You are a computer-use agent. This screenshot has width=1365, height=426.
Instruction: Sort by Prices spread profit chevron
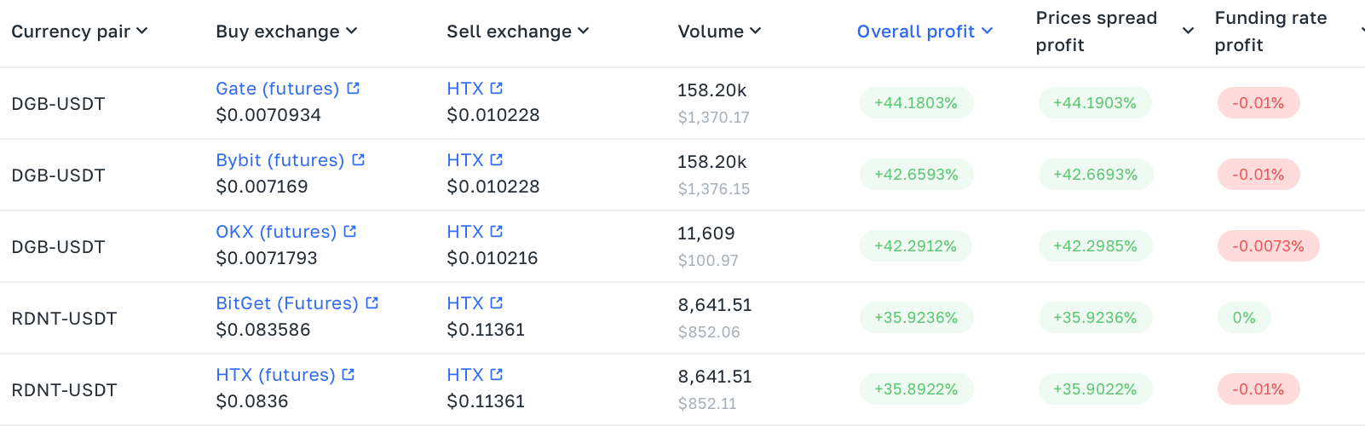click(x=1188, y=32)
